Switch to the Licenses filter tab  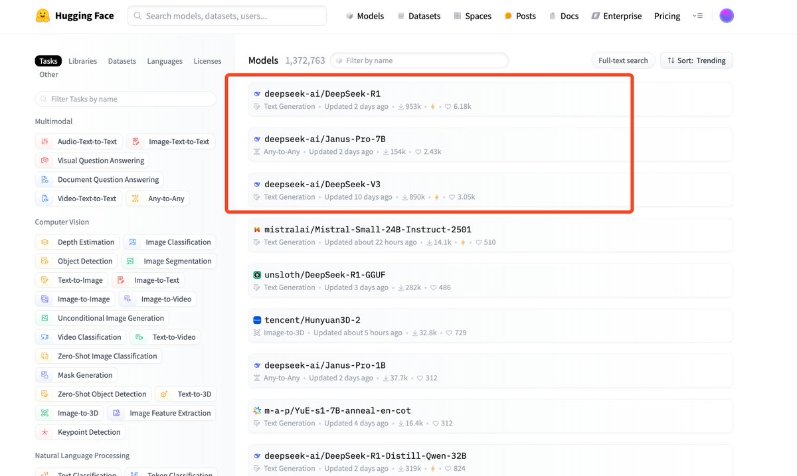(207, 61)
